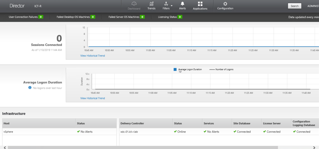Select the vSphere host row

click(x=60, y=132)
